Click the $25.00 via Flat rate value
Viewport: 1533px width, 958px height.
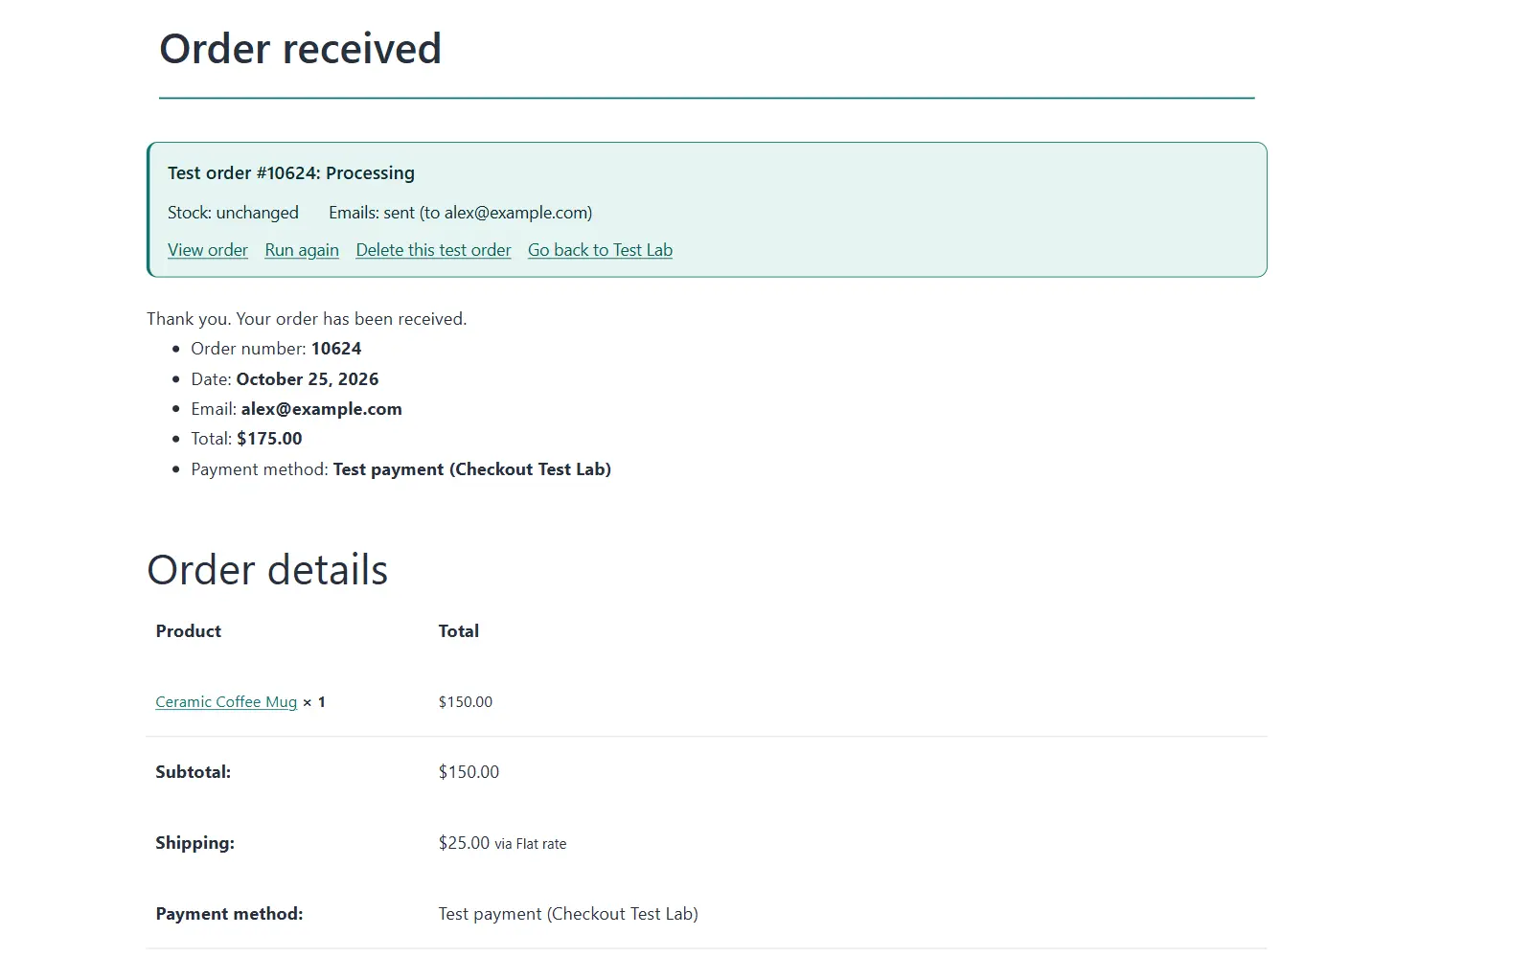(502, 843)
